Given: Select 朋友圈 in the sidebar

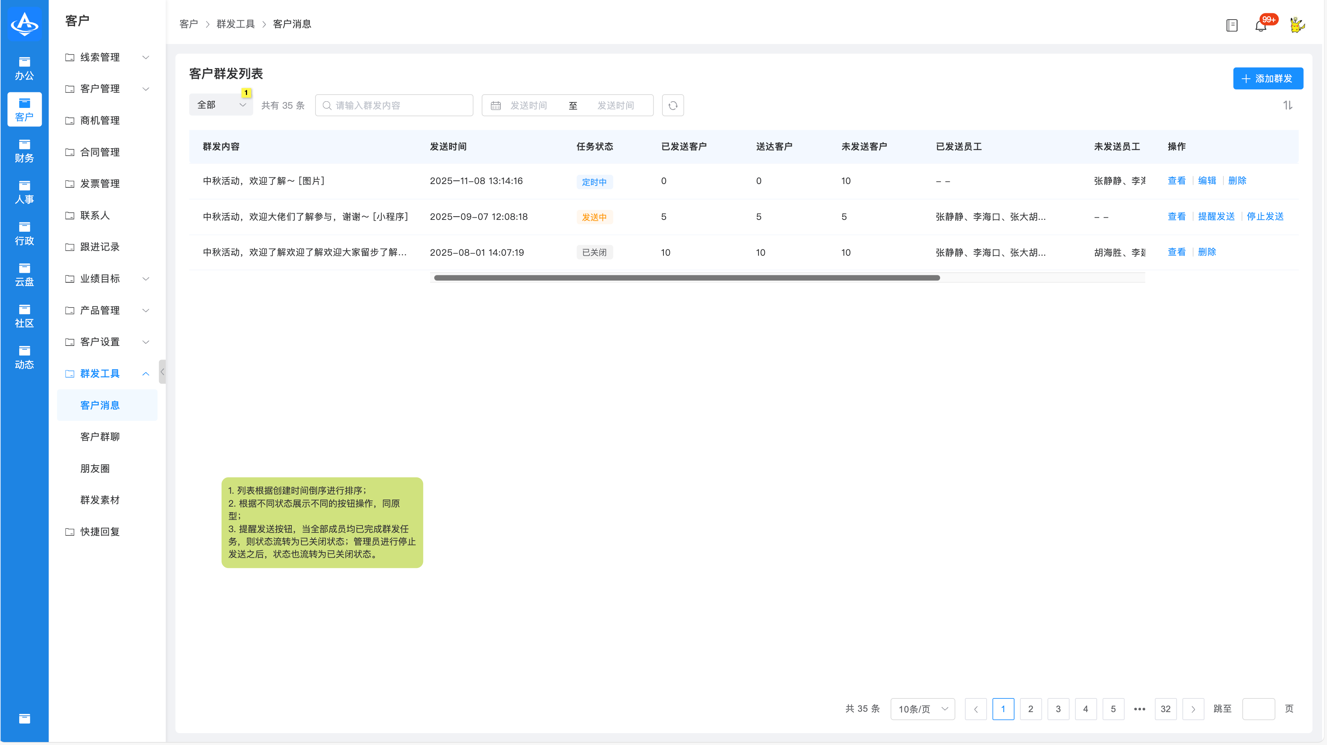Looking at the screenshot, I should pyautogui.click(x=95, y=469).
